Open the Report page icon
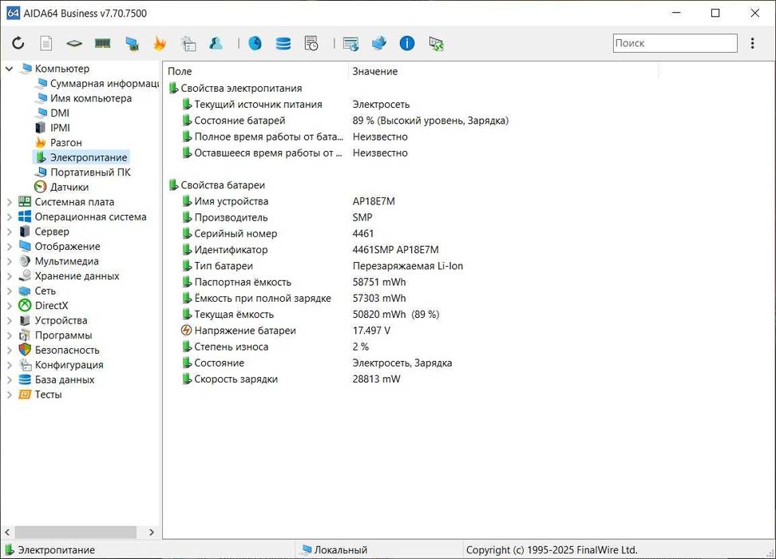This screenshot has width=776, height=559. coord(46,44)
